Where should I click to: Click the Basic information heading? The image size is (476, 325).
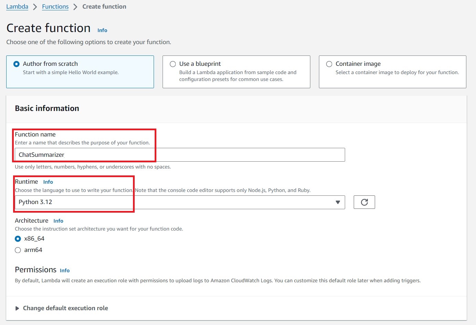(47, 108)
